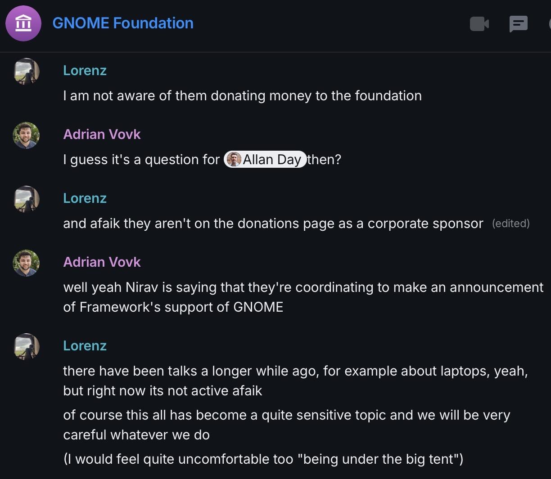Click Adrian Vovk's name above the Allan Day question
This screenshot has height=479, width=551.
coord(102,134)
